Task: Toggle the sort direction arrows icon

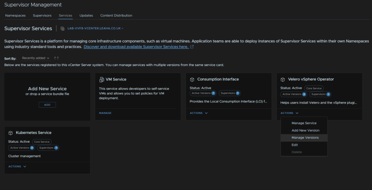Action: tap(56, 58)
